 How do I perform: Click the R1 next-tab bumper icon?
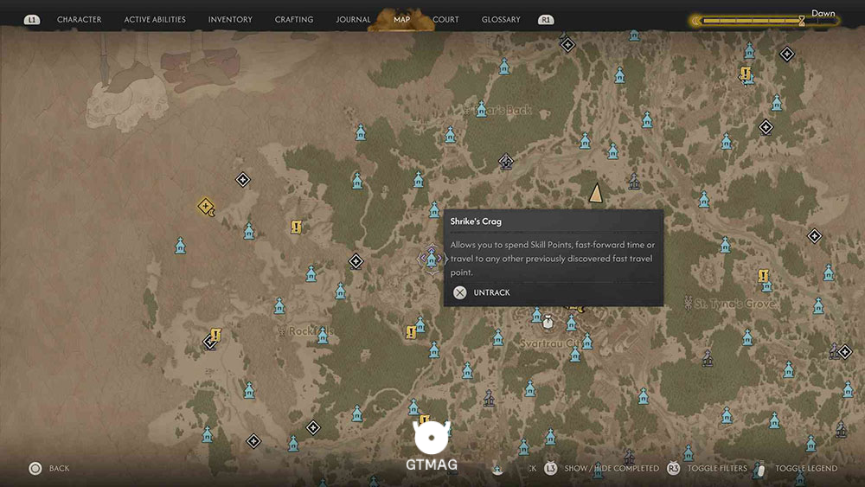pyautogui.click(x=546, y=20)
